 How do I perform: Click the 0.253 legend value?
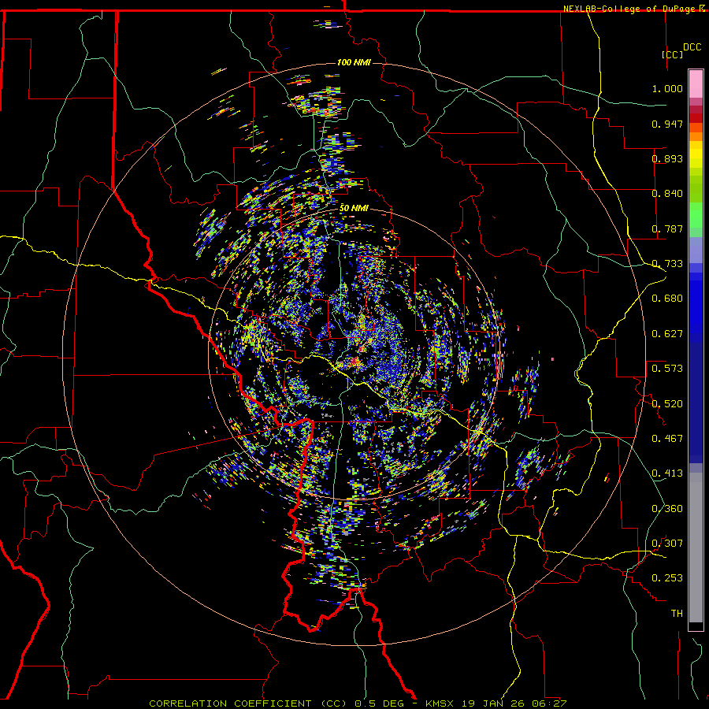(667, 578)
